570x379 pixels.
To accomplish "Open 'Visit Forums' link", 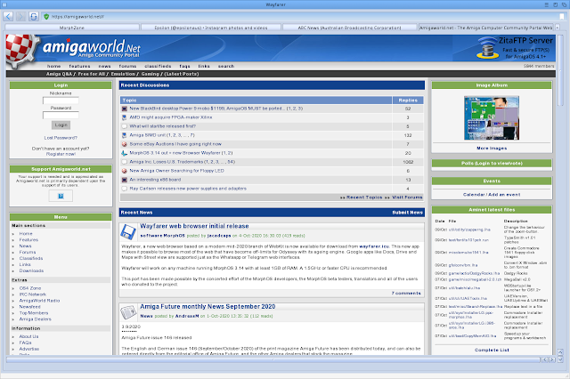I will pyautogui.click(x=408, y=198).
